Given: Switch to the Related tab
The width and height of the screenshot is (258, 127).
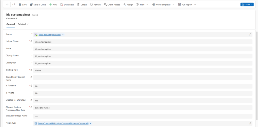Looking at the screenshot, I should click(x=23, y=24).
